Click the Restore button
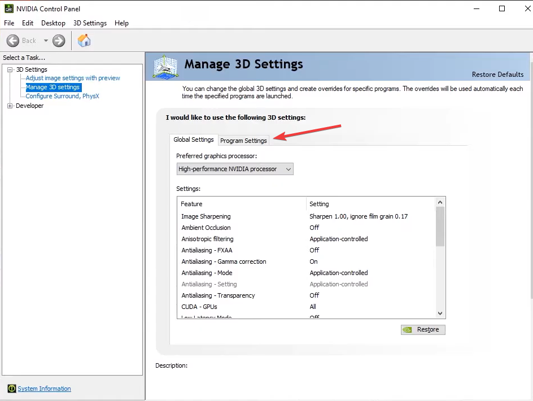This screenshot has width=533, height=401. tap(423, 330)
